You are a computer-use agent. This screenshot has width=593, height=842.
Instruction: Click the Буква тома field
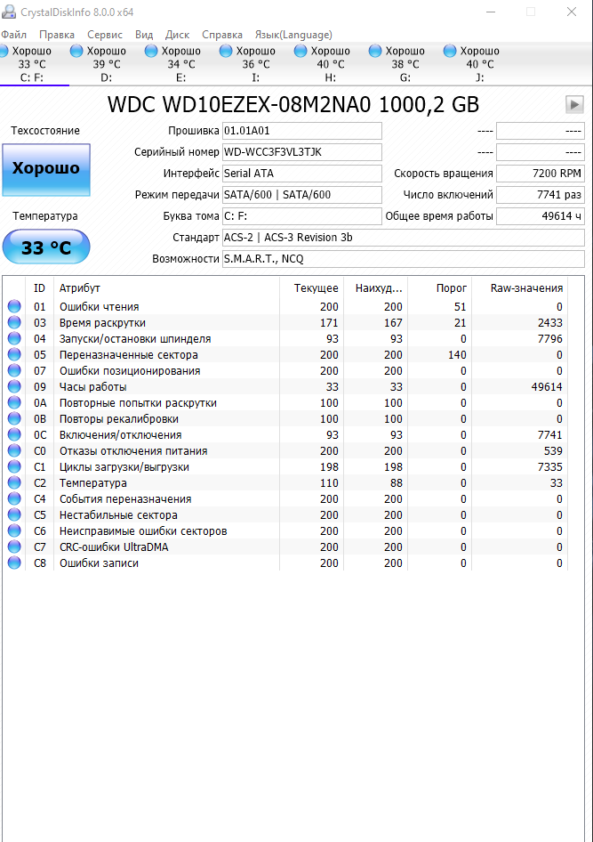tap(302, 216)
